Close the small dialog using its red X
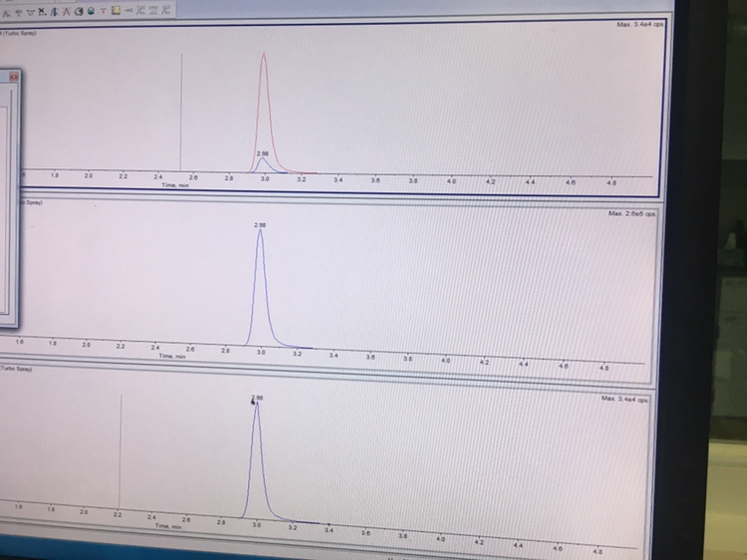This screenshot has height=560, width=747. click(14, 76)
